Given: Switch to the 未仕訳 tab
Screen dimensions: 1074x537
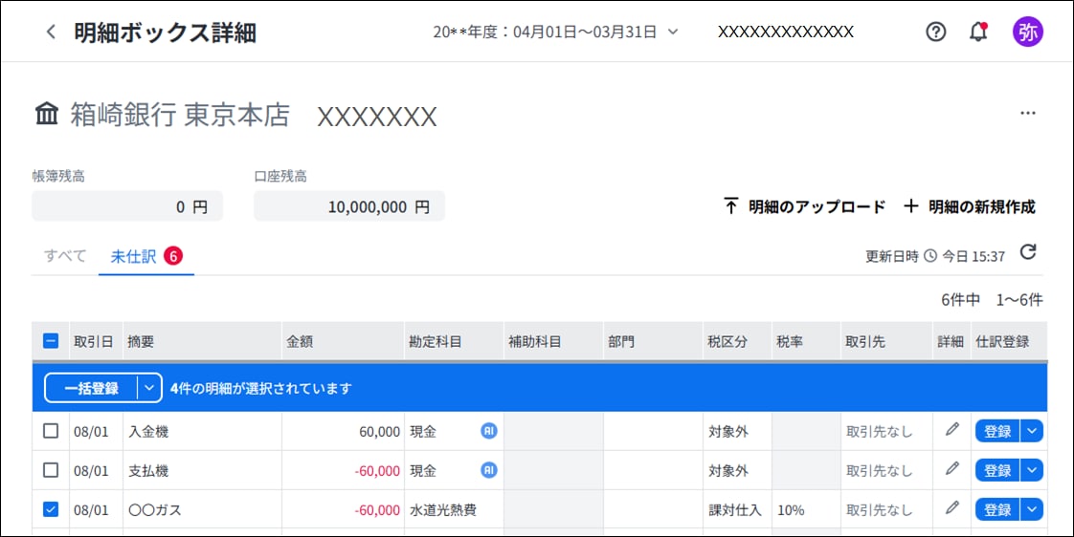Looking at the screenshot, I should click(146, 257).
